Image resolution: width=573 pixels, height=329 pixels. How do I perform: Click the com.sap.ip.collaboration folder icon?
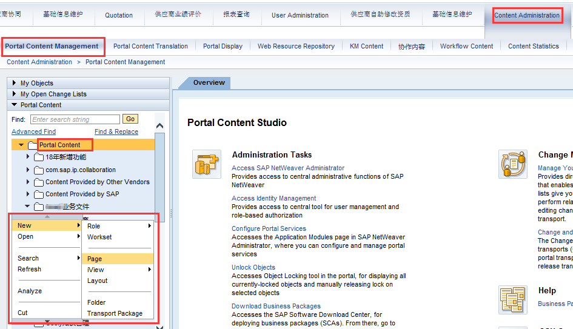(39, 170)
